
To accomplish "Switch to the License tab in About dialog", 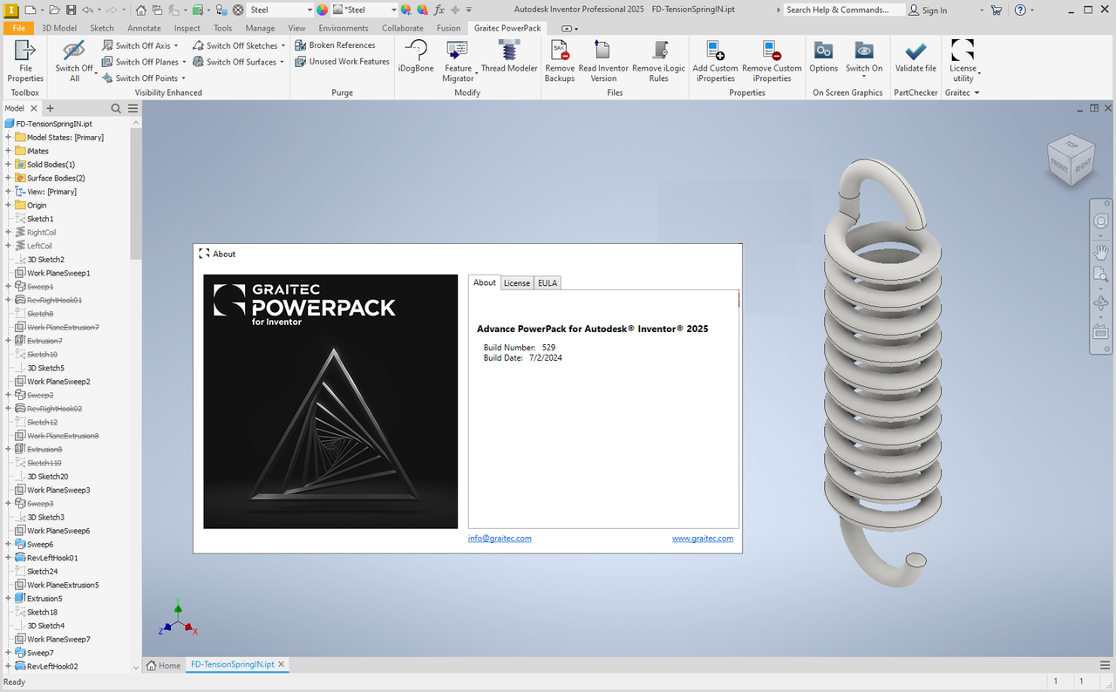I will [x=517, y=282].
